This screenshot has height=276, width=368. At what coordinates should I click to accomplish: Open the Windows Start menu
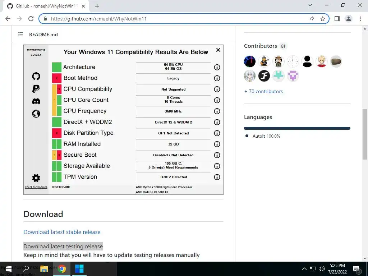click(x=9, y=269)
